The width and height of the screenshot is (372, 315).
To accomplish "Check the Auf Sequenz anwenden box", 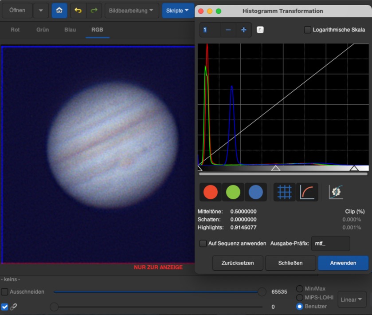I will 203,244.
